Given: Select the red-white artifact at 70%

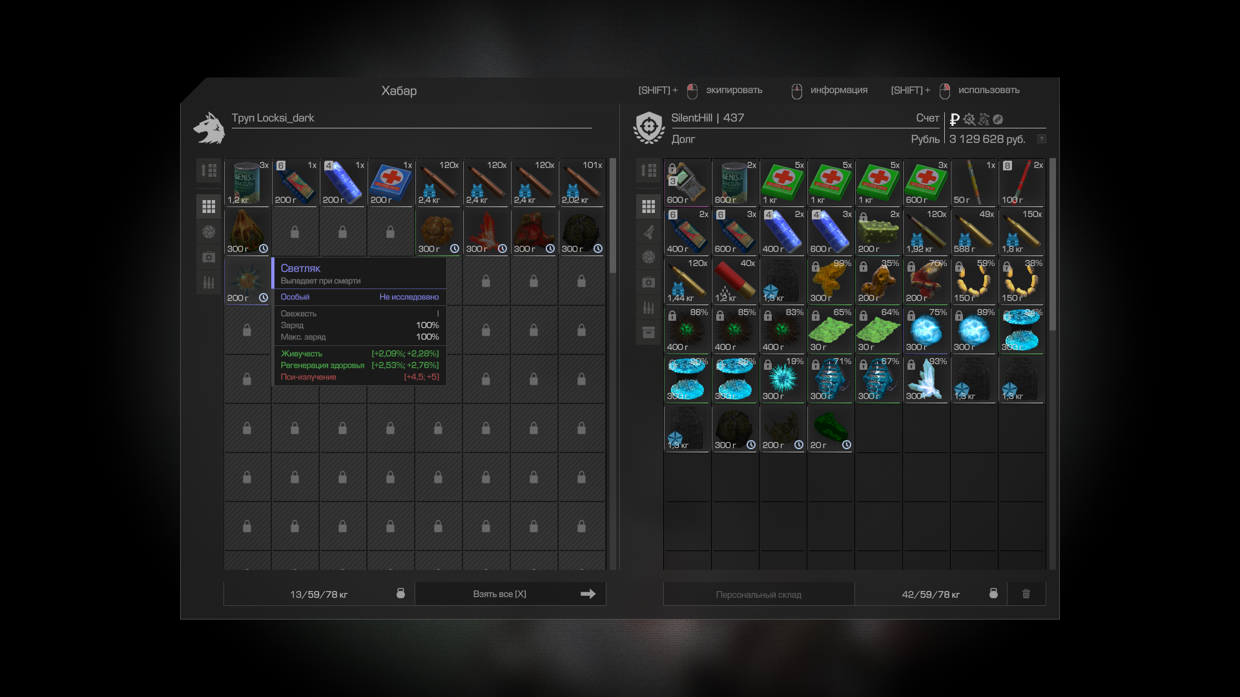Looking at the screenshot, I should click(926, 281).
